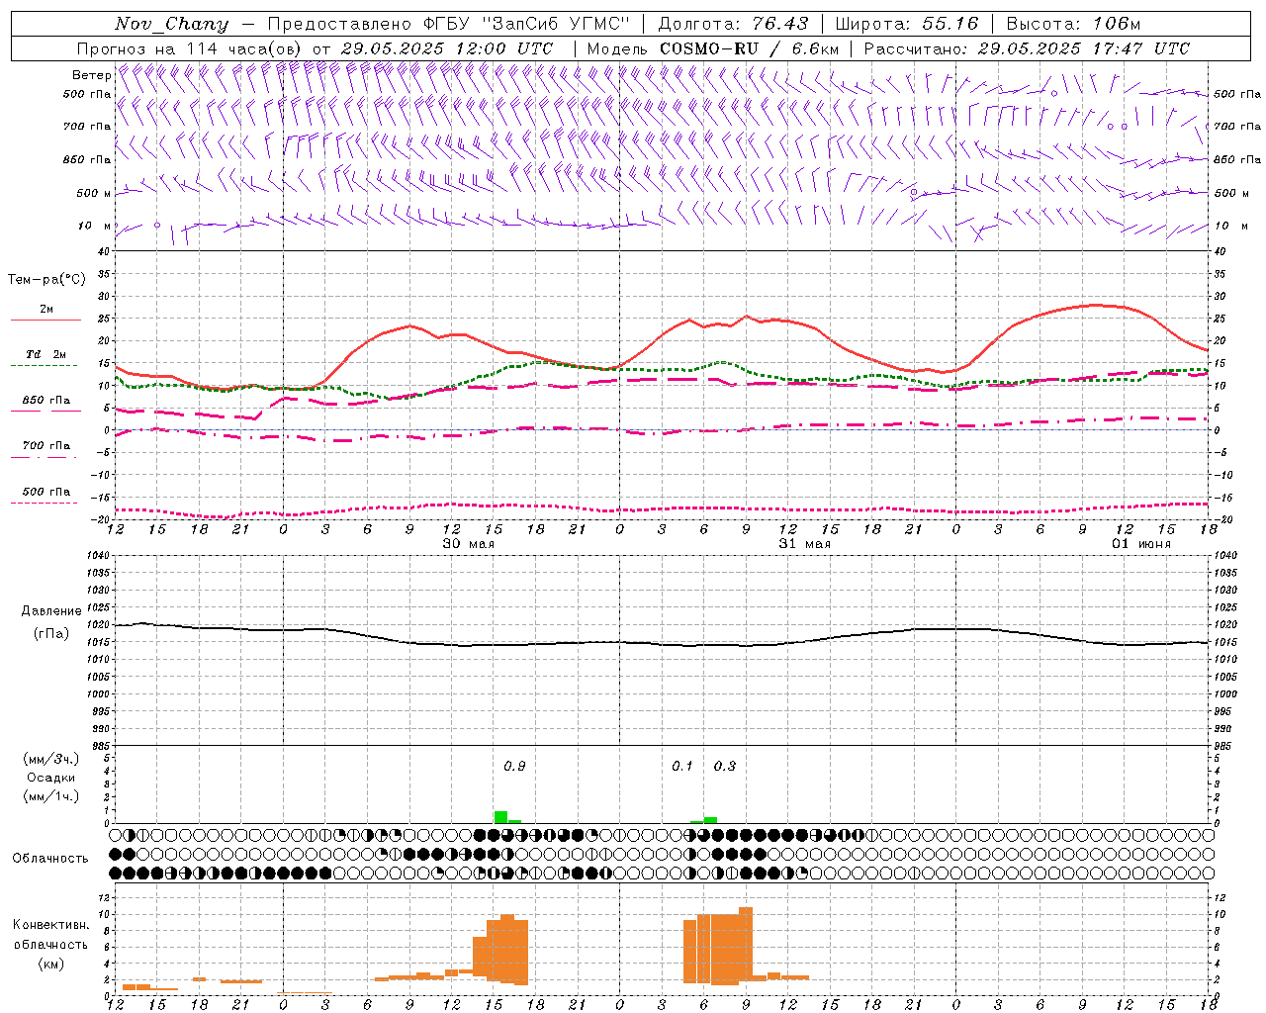Click the elevation label 'Высота: 106м'
The height and width of the screenshot is (1013, 1266).
1073,24
